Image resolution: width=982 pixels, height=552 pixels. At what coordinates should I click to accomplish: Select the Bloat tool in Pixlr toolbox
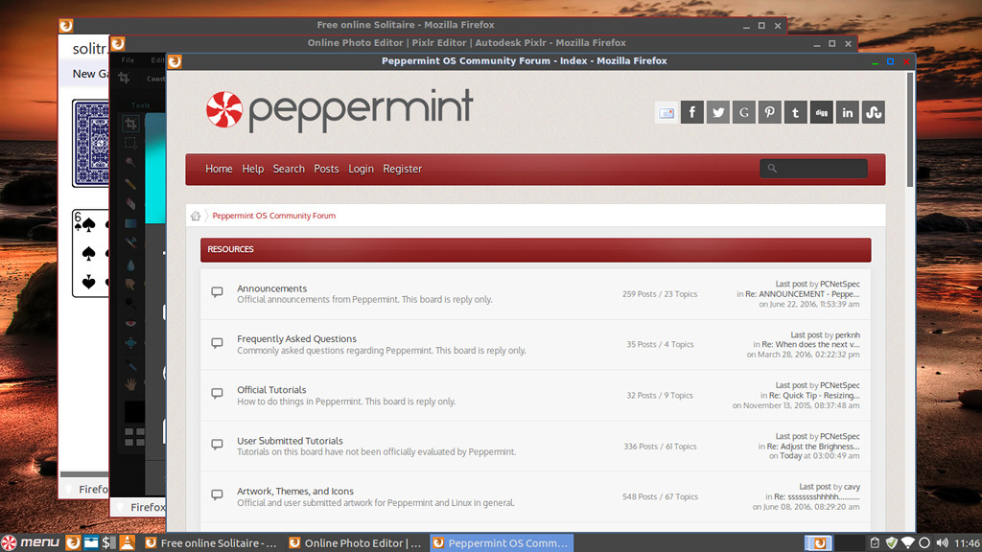click(130, 343)
